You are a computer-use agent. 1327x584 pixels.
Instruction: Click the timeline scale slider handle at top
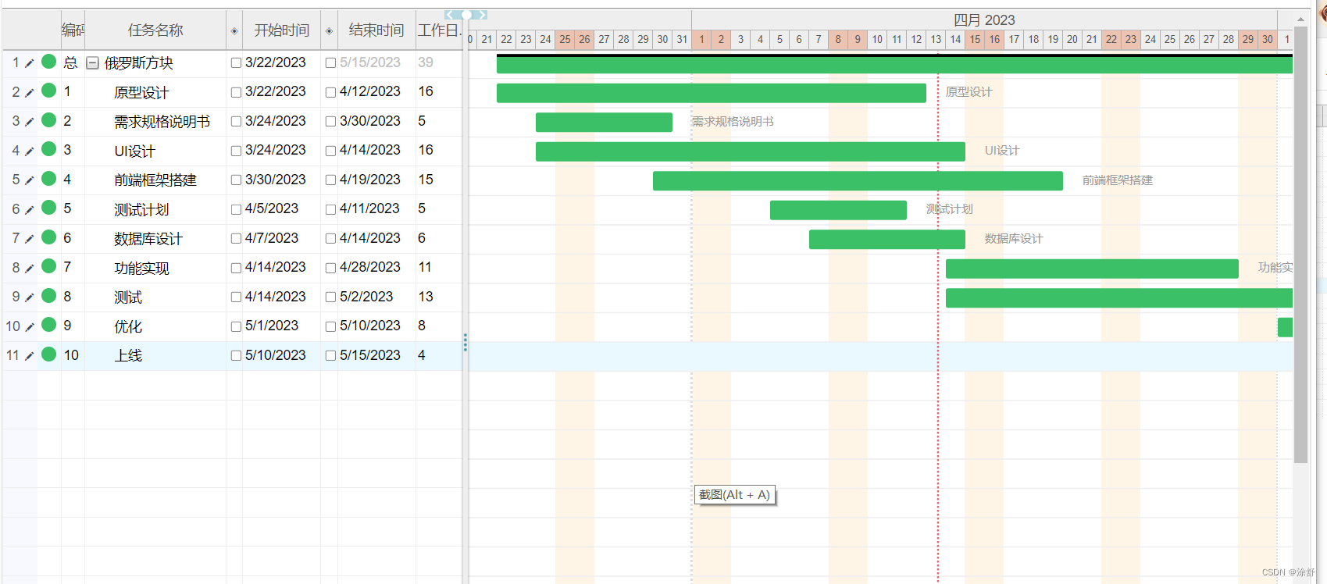tap(466, 15)
